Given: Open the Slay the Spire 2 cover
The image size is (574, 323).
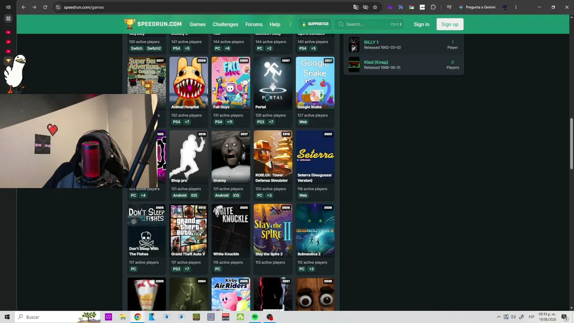Looking at the screenshot, I should [x=273, y=230].
